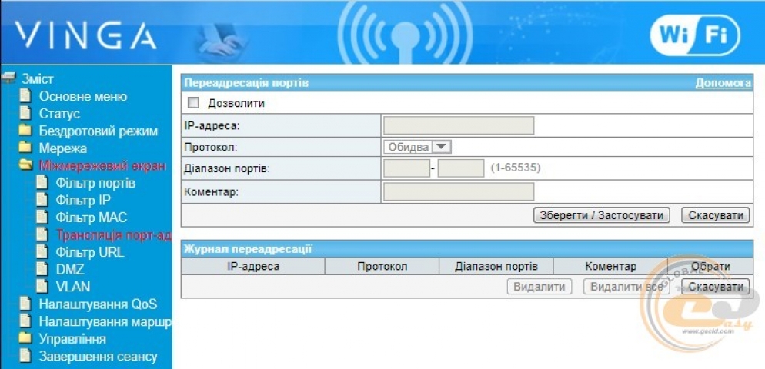Click the Wi-Fi logo badge
This screenshot has height=369, width=765.
(x=695, y=34)
